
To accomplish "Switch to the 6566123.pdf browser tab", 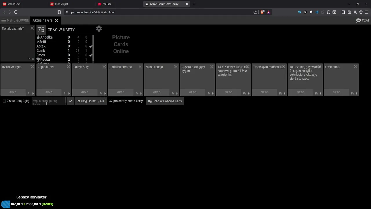I will [x=23, y=4].
